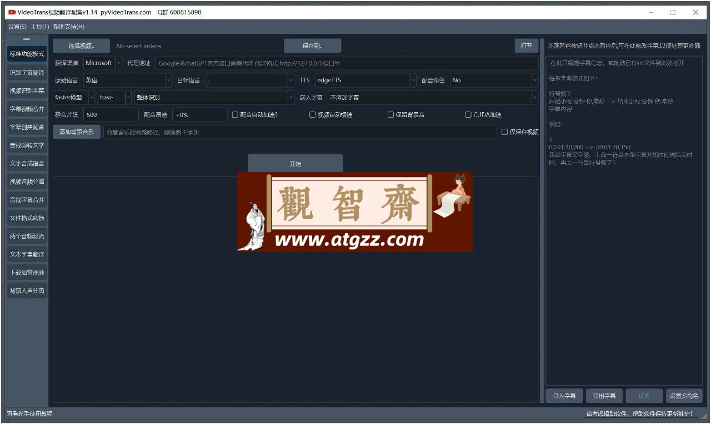The height and width of the screenshot is (424, 711).
Task: Click the 代理地址 proxy input field
Action: (x=347, y=63)
